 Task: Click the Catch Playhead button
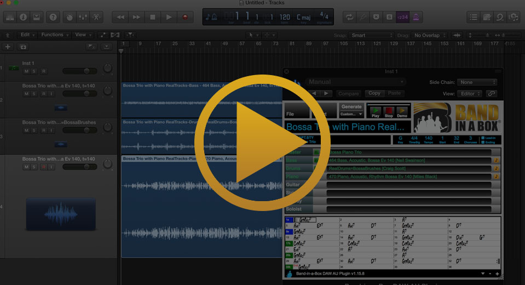[130, 35]
